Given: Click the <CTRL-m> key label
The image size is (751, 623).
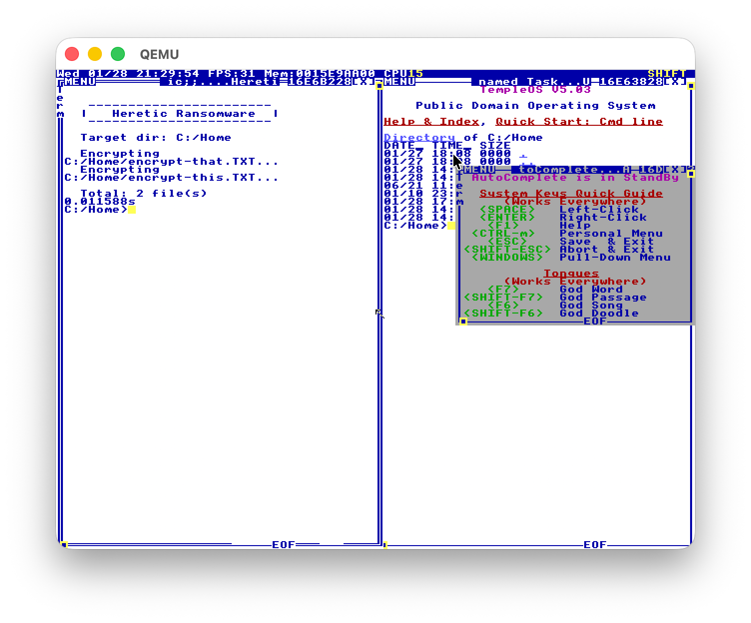Looking at the screenshot, I should 503,234.
